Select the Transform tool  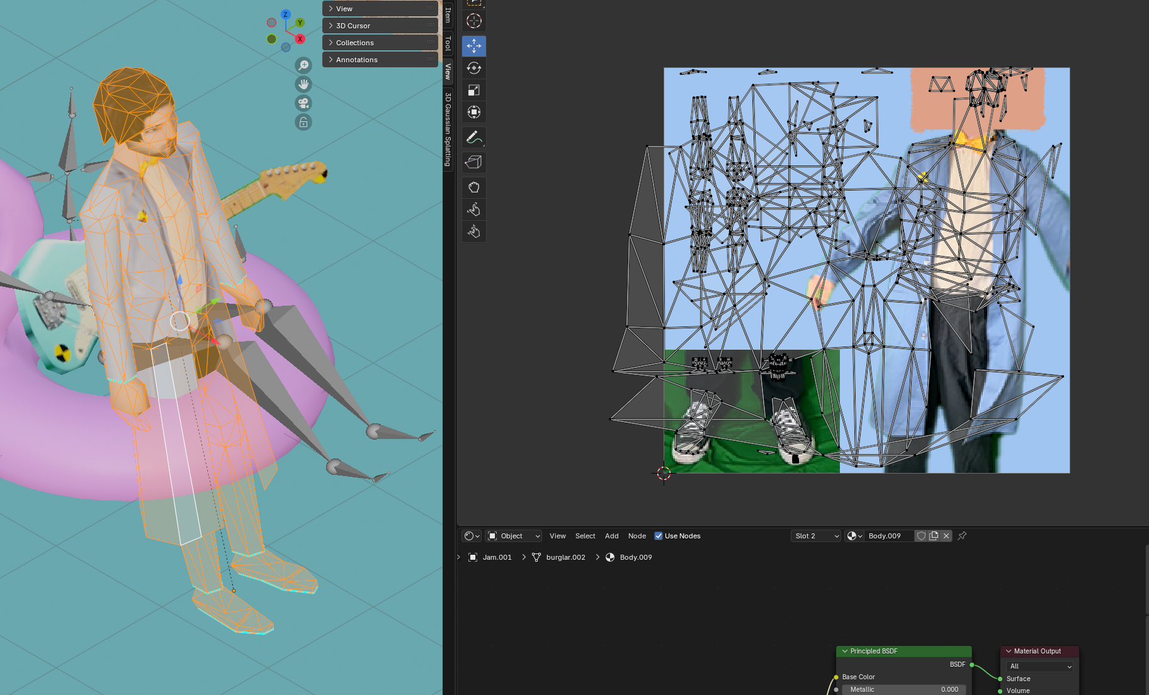[473, 113]
